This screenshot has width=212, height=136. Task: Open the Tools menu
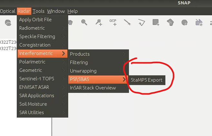click(x=38, y=11)
